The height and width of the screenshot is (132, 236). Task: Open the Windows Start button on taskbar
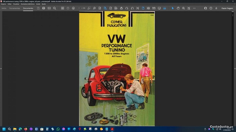4,129
